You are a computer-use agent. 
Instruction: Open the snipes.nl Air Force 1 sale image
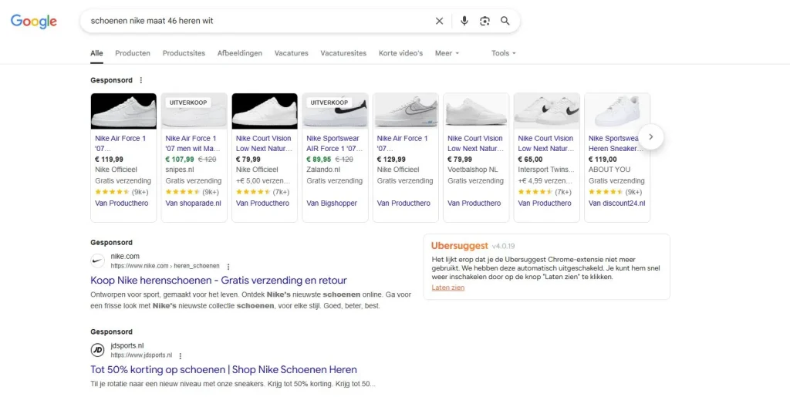(194, 111)
